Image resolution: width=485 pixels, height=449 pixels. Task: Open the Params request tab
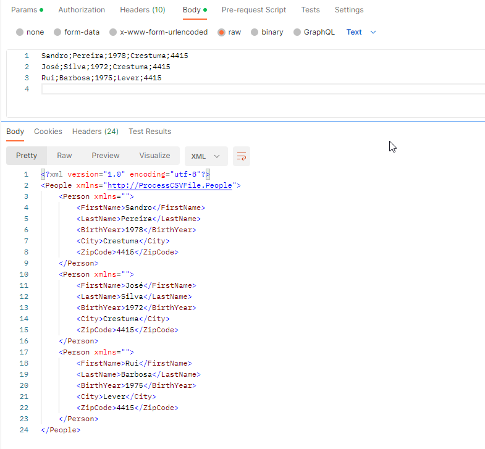point(24,10)
